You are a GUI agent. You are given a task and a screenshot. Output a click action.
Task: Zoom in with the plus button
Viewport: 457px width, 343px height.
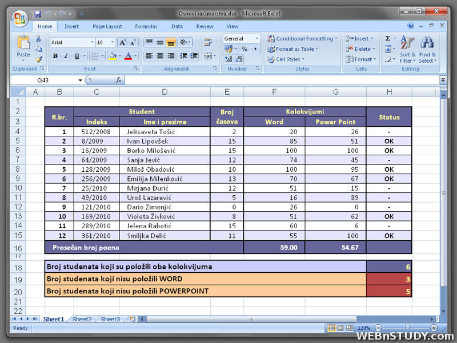(434, 328)
